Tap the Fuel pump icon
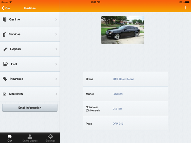Screen dimensions: 191x143 click(x=6, y=64)
